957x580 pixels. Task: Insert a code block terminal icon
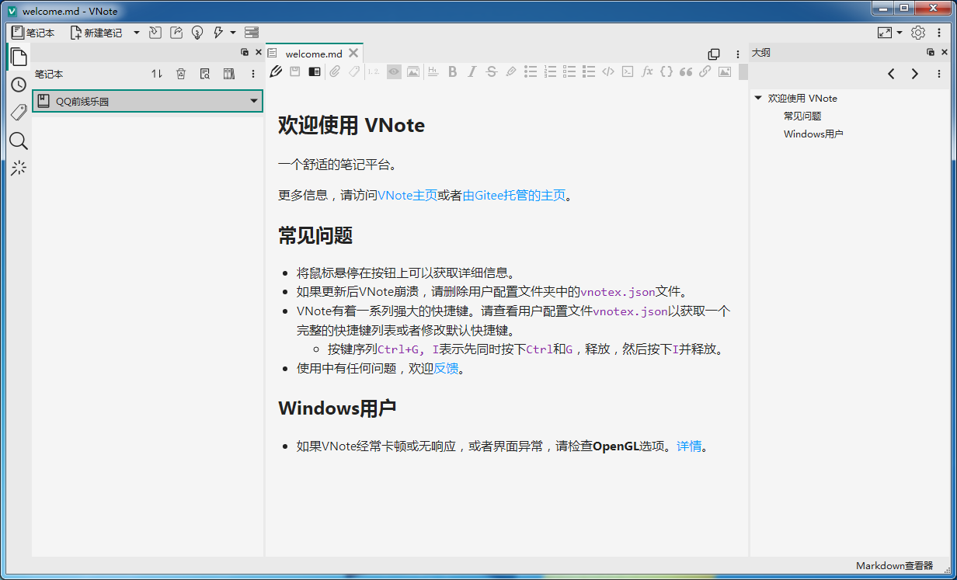pos(628,71)
